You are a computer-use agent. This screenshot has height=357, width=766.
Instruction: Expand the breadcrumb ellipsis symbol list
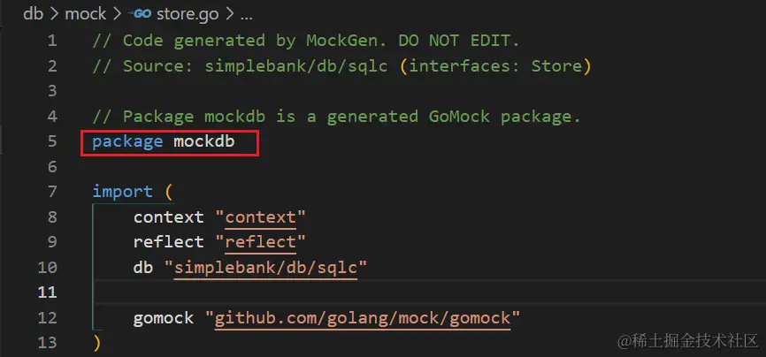246,15
